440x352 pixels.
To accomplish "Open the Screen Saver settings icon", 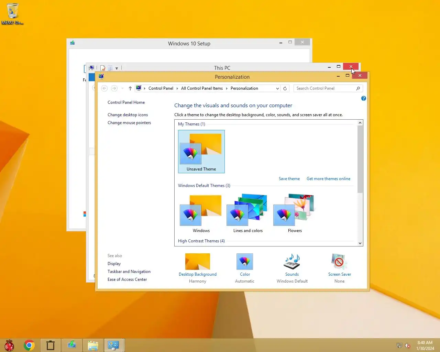I will click(x=339, y=262).
